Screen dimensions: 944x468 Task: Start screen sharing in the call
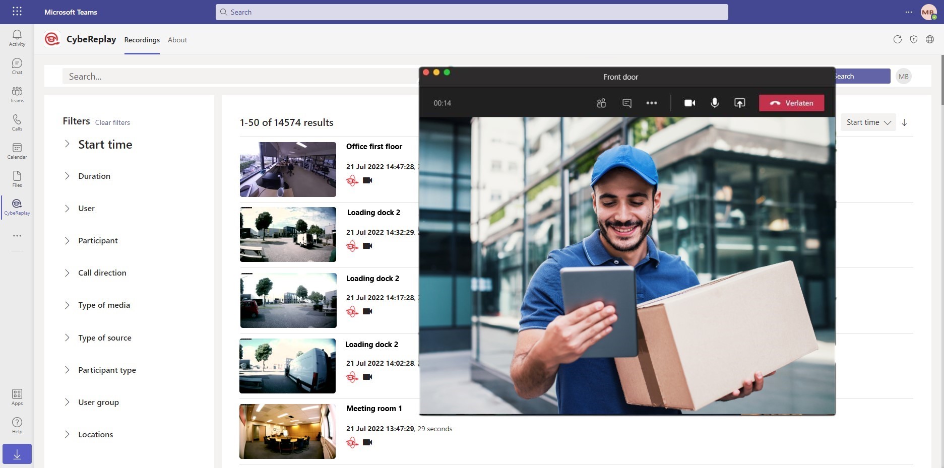740,103
